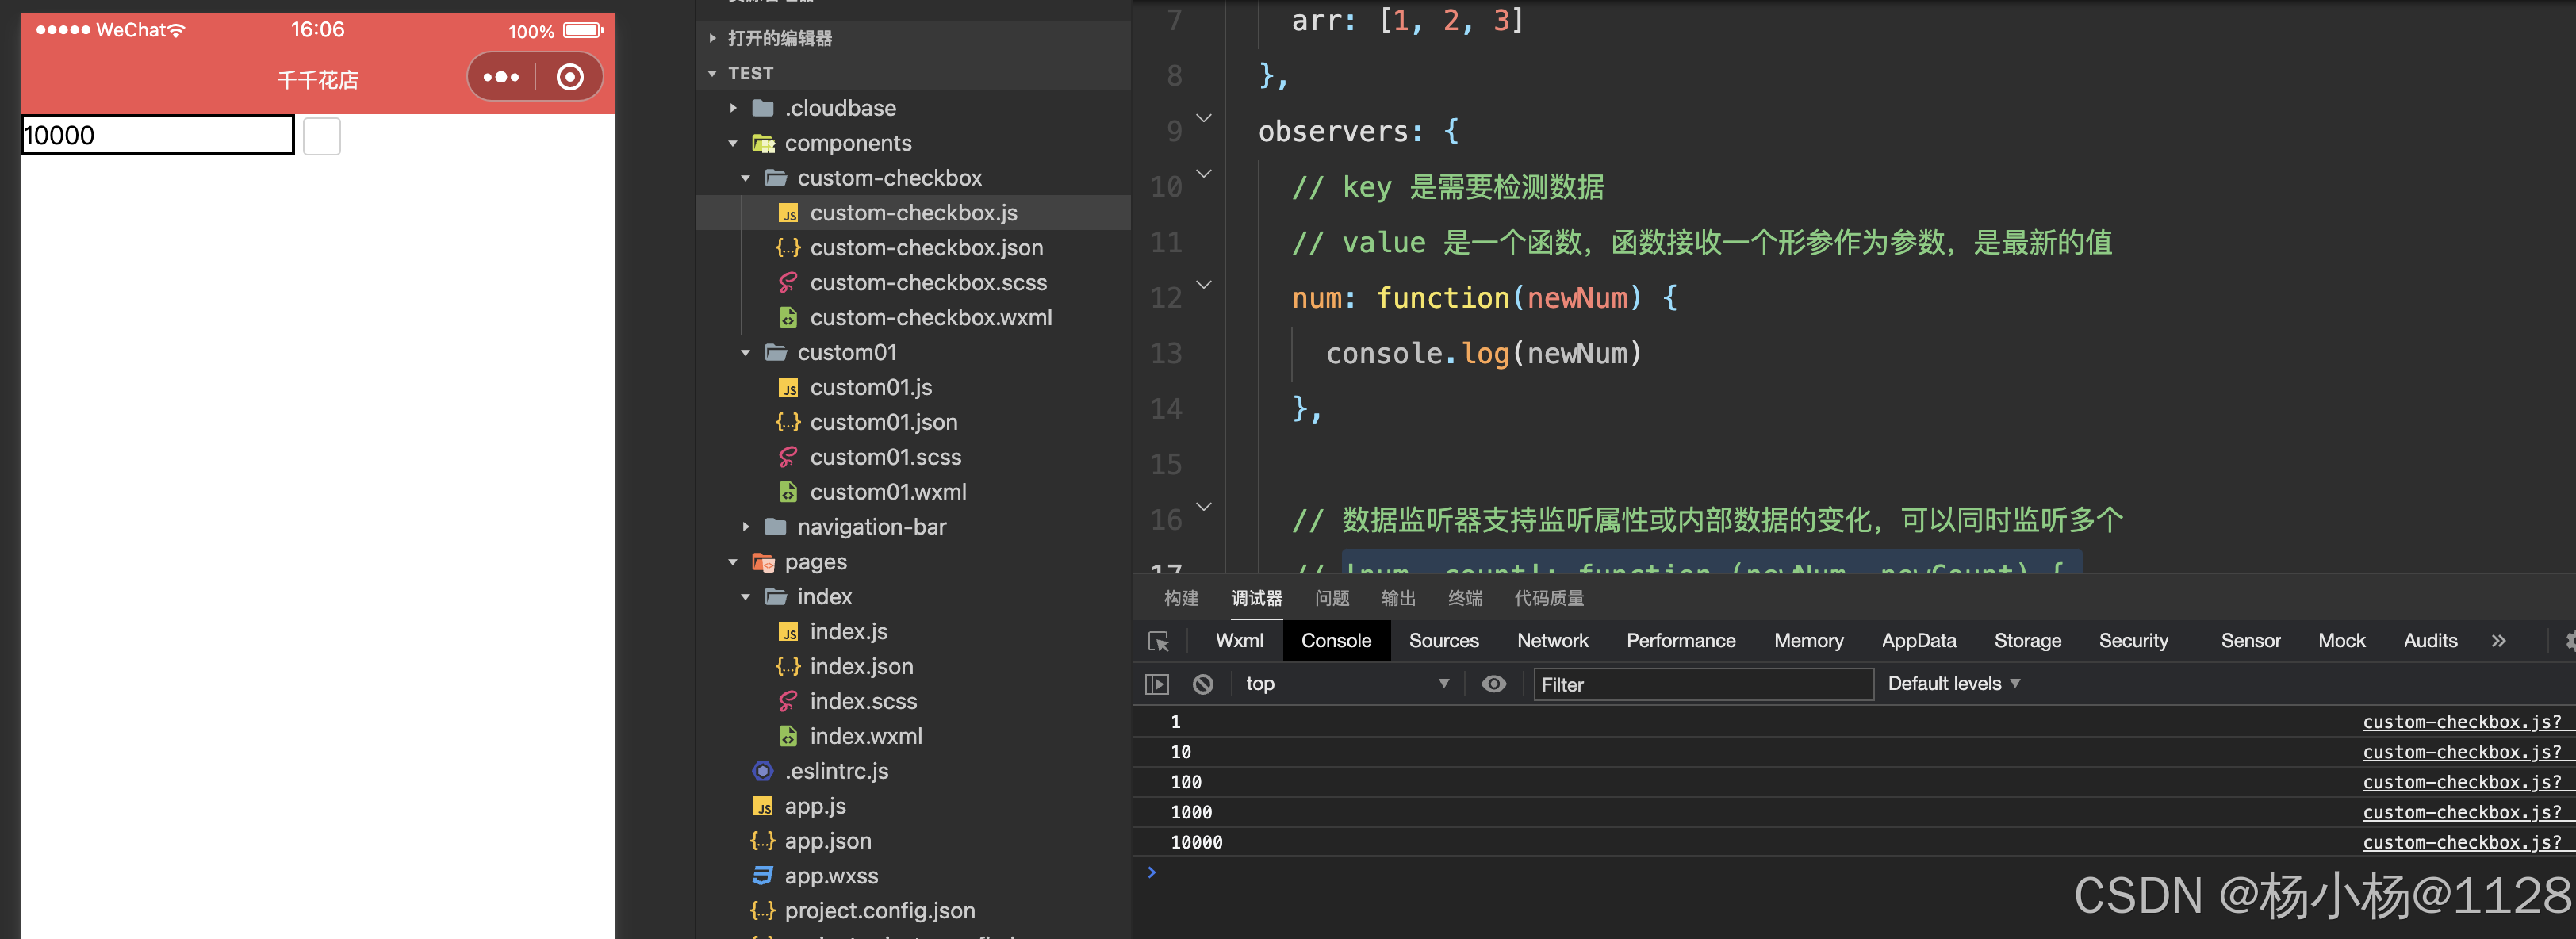Click the inspect element selector icon

[1158, 641]
